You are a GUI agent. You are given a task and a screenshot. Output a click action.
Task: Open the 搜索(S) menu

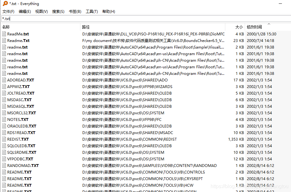tap(58, 12)
